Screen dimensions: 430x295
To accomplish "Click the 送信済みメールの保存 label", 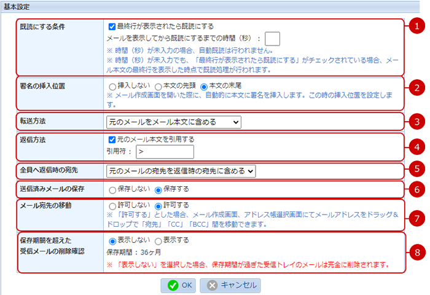I will click(x=52, y=189).
